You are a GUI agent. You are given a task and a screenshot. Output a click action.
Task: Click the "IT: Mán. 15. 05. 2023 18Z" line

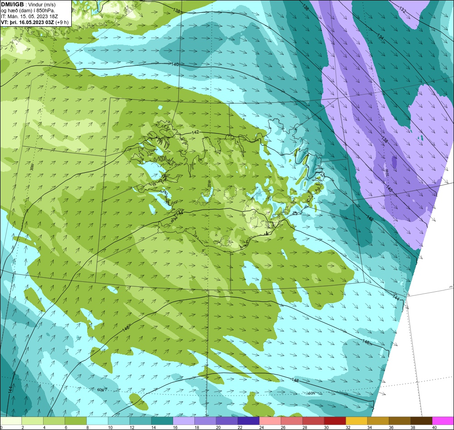[30, 16]
